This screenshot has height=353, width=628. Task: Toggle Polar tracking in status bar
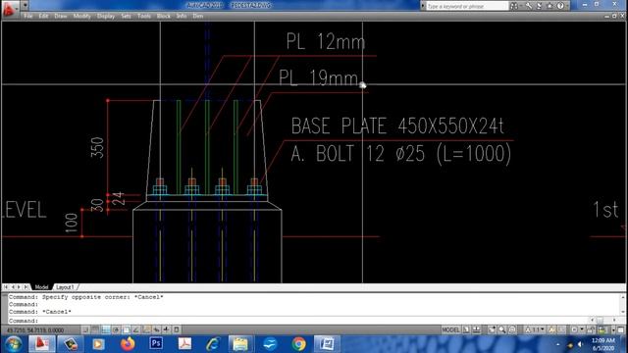coord(116,329)
